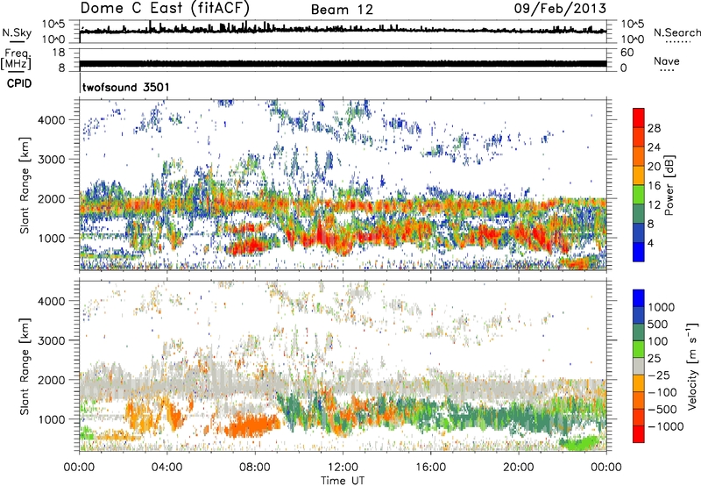Click the '16:00' time axis label
This screenshot has height=486, width=701.
click(x=430, y=468)
